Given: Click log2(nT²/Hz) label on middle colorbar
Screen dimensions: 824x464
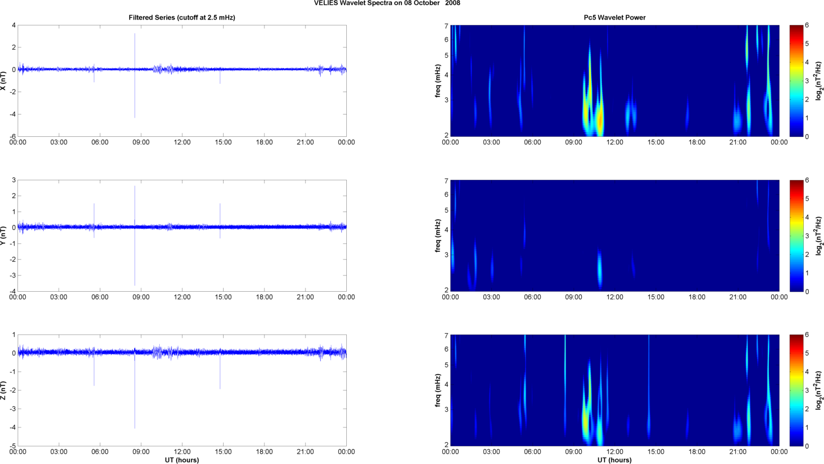Looking at the screenshot, I should point(819,236).
